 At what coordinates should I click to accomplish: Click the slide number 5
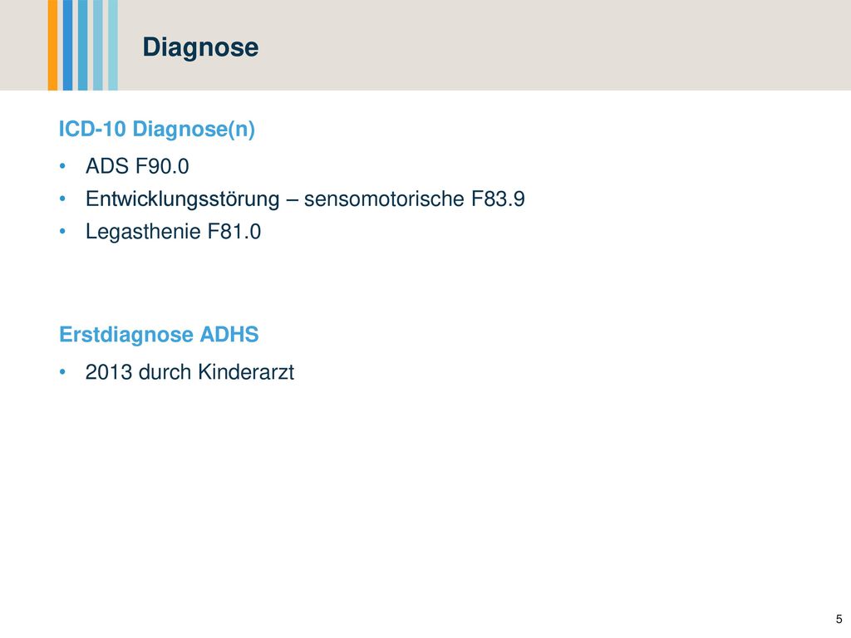[x=839, y=619]
